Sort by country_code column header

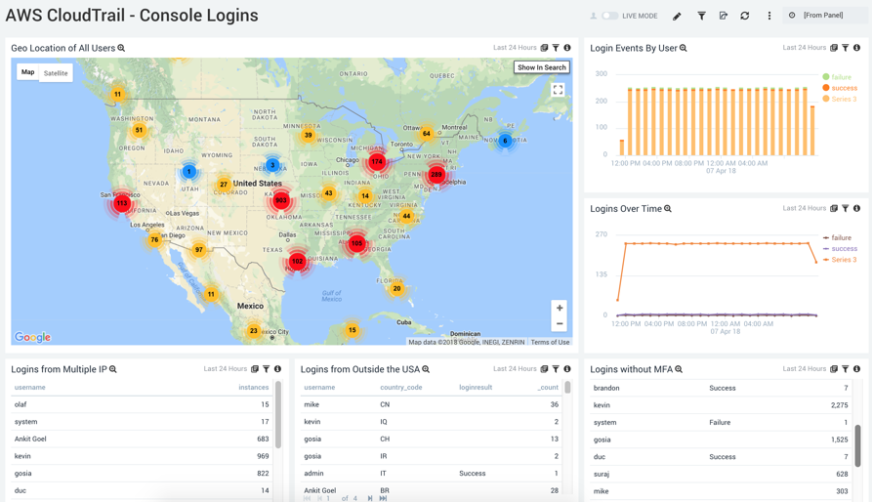[401, 388]
